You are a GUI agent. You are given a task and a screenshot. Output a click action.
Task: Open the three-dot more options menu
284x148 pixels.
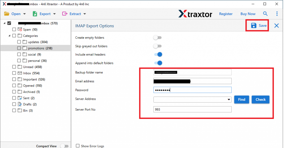click(277, 14)
